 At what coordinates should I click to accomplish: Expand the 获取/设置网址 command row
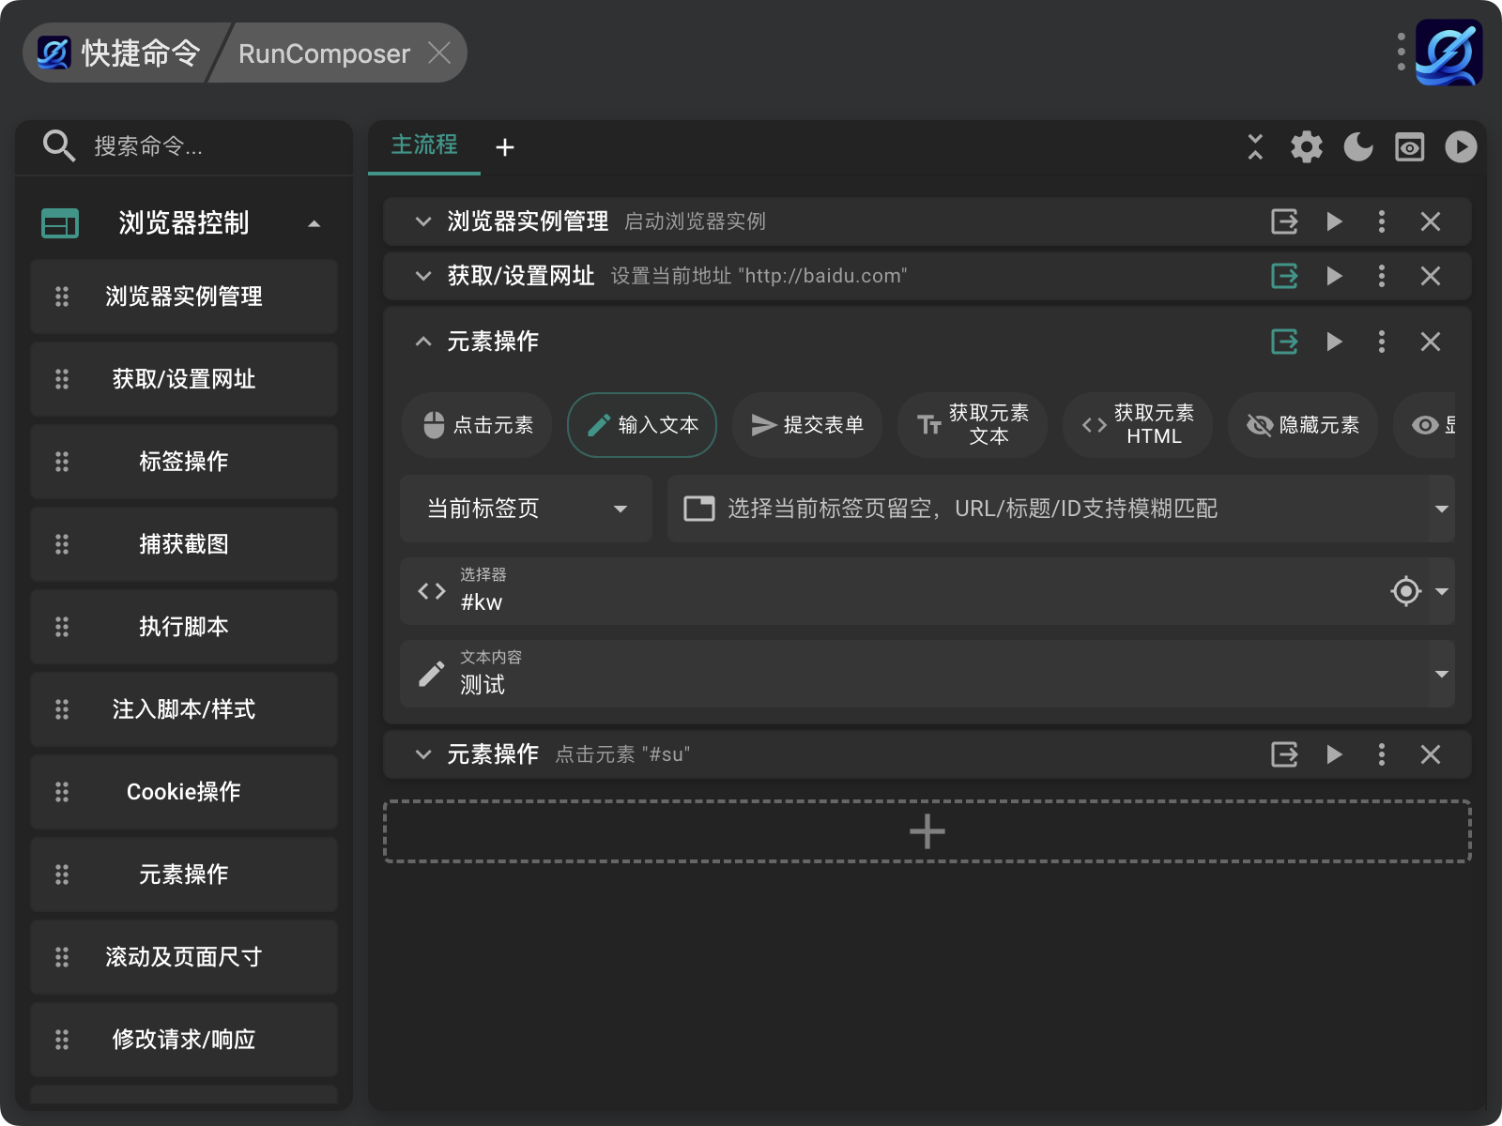[x=423, y=276]
